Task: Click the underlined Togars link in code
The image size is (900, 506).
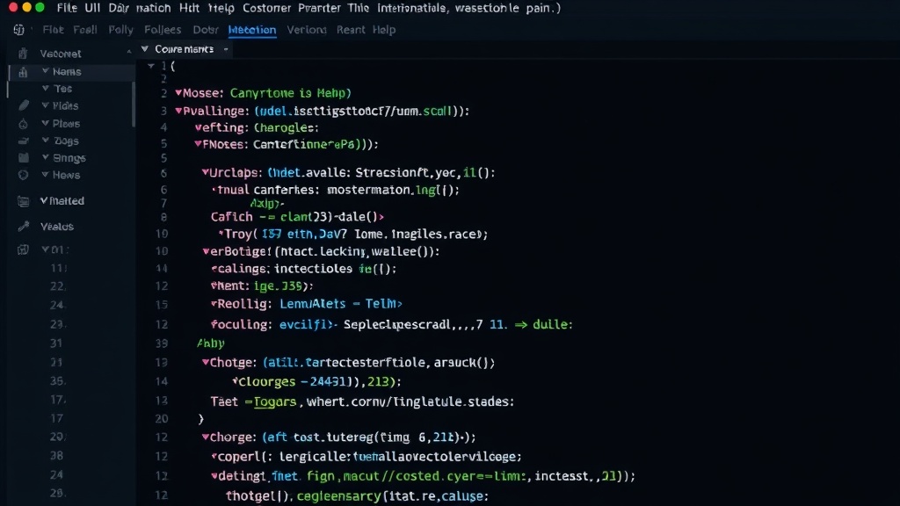Action: coord(275,401)
